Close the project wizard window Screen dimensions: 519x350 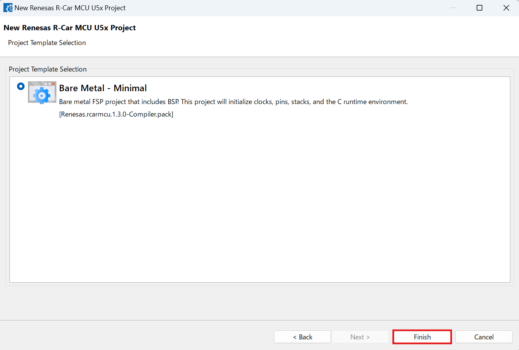506,8
